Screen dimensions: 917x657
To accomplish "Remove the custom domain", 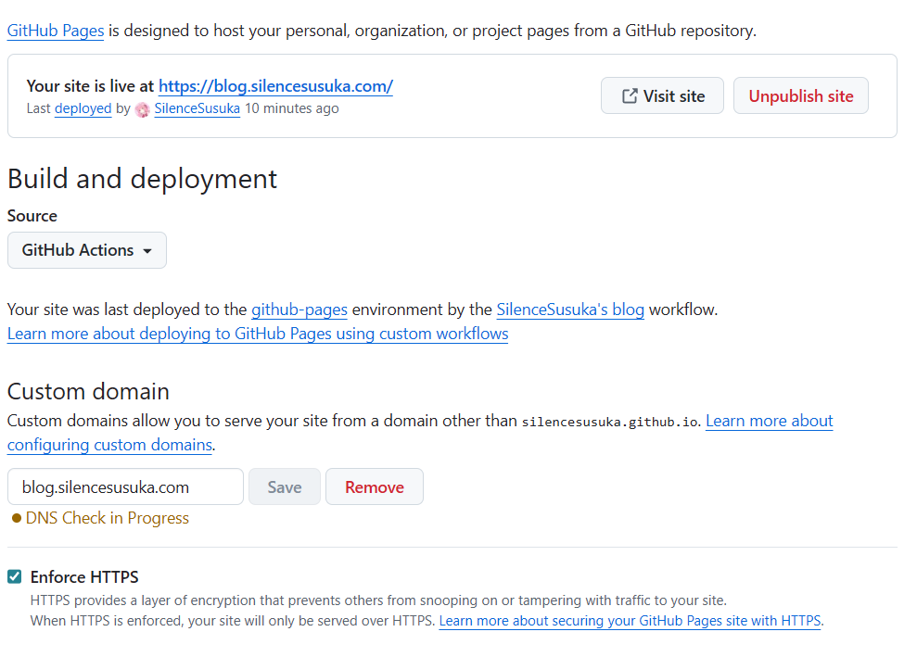I will pos(374,486).
